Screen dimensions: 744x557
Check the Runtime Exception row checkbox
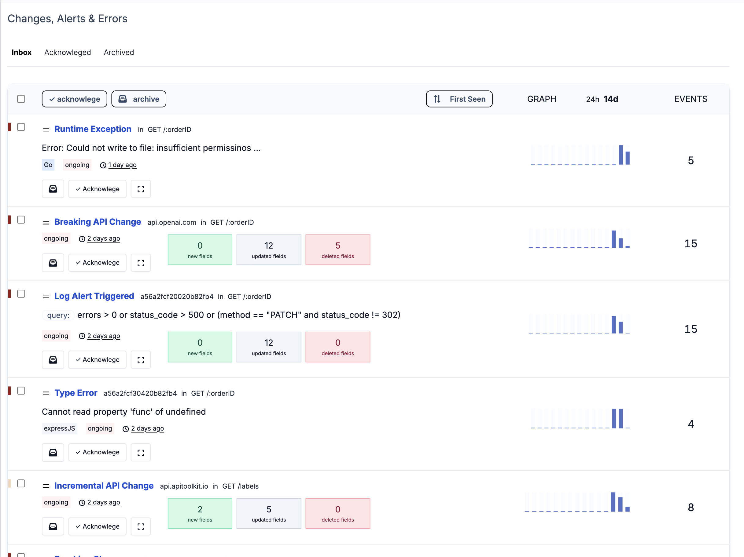coord(21,127)
